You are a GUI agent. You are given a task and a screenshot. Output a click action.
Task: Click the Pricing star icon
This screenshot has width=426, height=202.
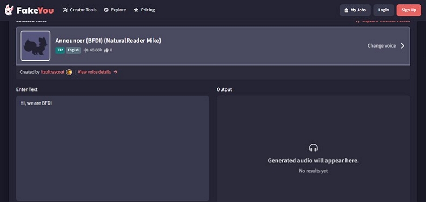(x=136, y=10)
